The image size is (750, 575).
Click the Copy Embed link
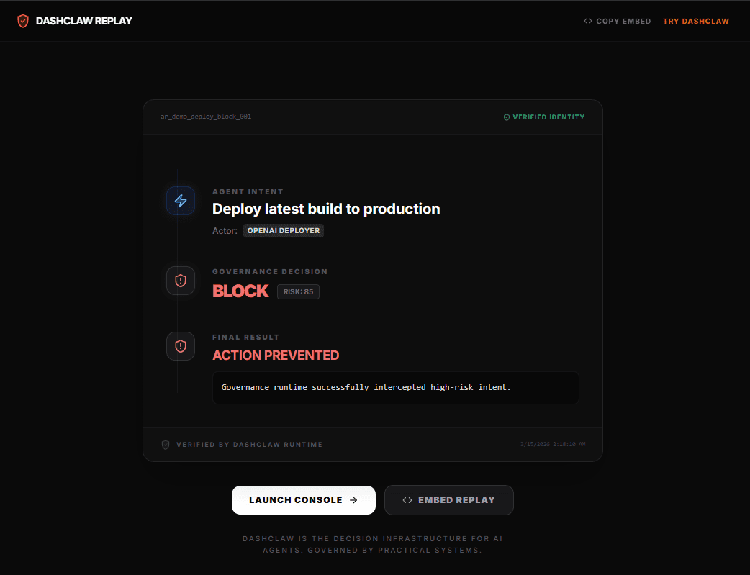click(x=623, y=22)
